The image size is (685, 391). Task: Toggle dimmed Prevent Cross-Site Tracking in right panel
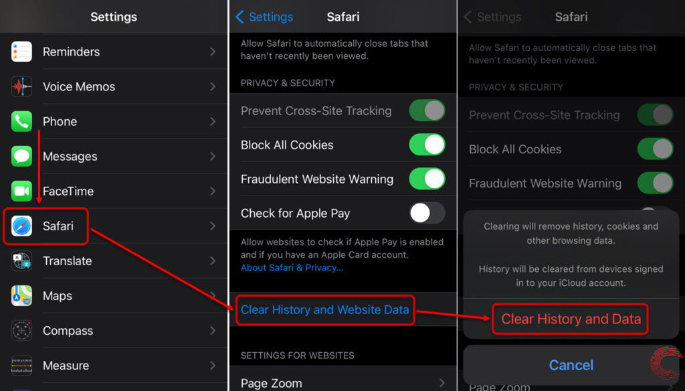655,115
